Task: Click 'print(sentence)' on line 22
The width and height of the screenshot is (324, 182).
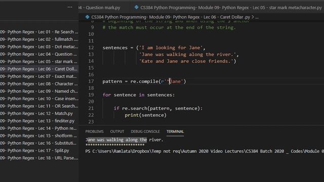Action: (x=145, y=115)
